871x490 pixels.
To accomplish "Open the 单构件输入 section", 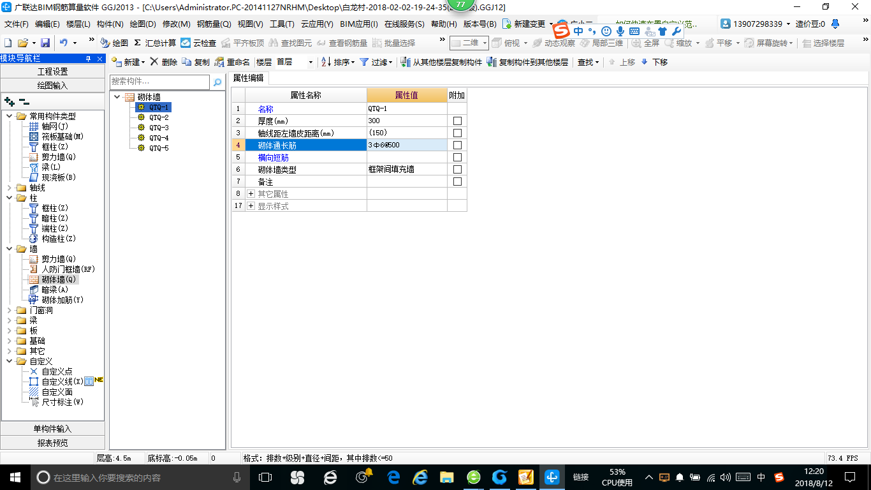I will 52,429.
